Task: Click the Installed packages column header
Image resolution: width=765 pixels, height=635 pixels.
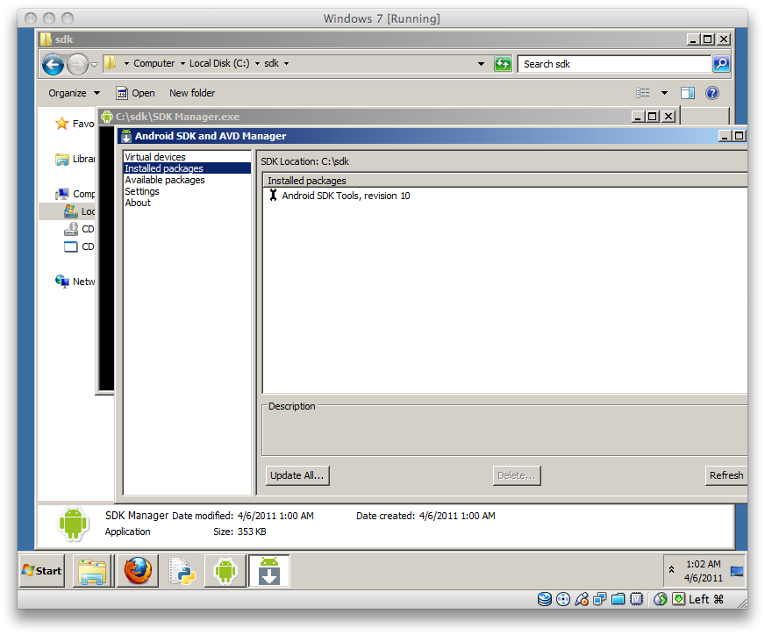Action: tap(504, 181)
